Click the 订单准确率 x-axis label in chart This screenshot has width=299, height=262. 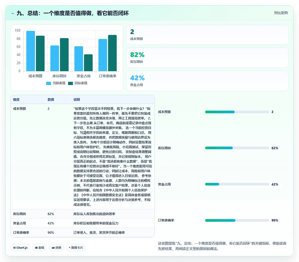coord(108,76)
